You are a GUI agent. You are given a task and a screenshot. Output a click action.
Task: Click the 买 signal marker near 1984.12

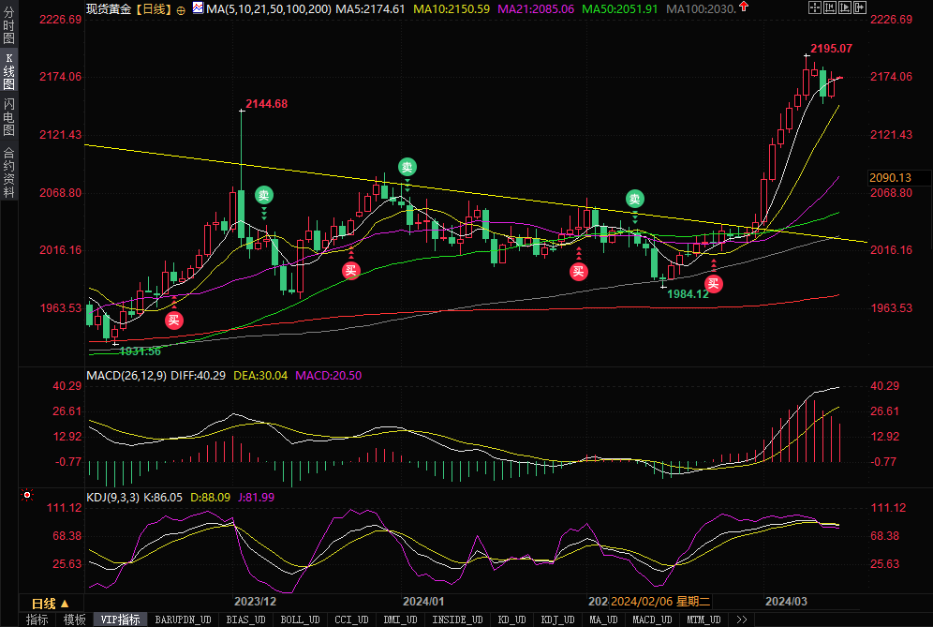[x=714, y=283]
